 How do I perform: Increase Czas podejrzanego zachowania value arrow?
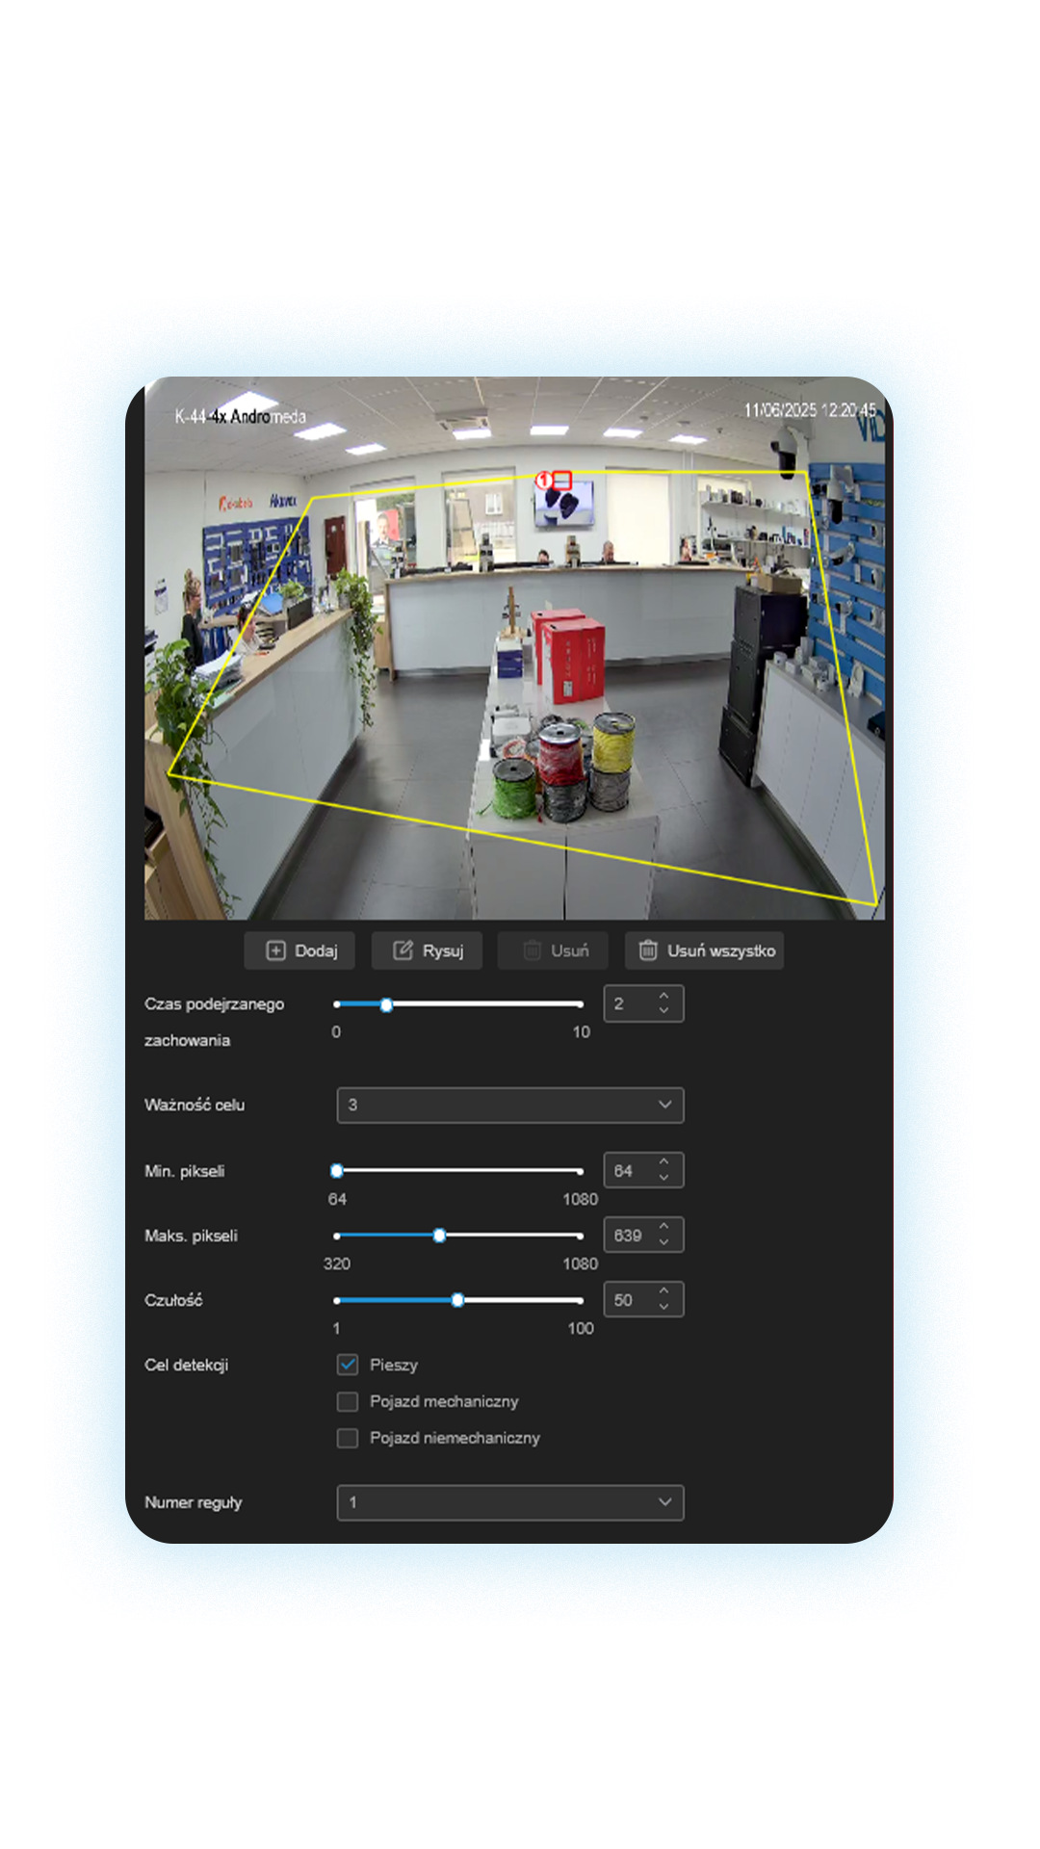pyautogui.click(x=663, y=996)
